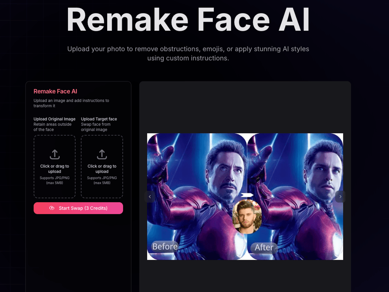This screenshot has height=292, width=389.
Task: Click the After badge on the example image
Action: click(264, 248)
